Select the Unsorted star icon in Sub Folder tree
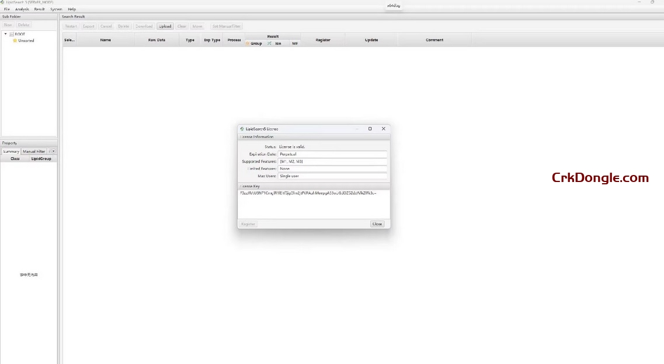Image resolution: width=664 pixels, height=364 pixels. point(15,40)
